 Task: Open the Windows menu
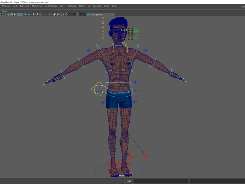pos(6,6)
